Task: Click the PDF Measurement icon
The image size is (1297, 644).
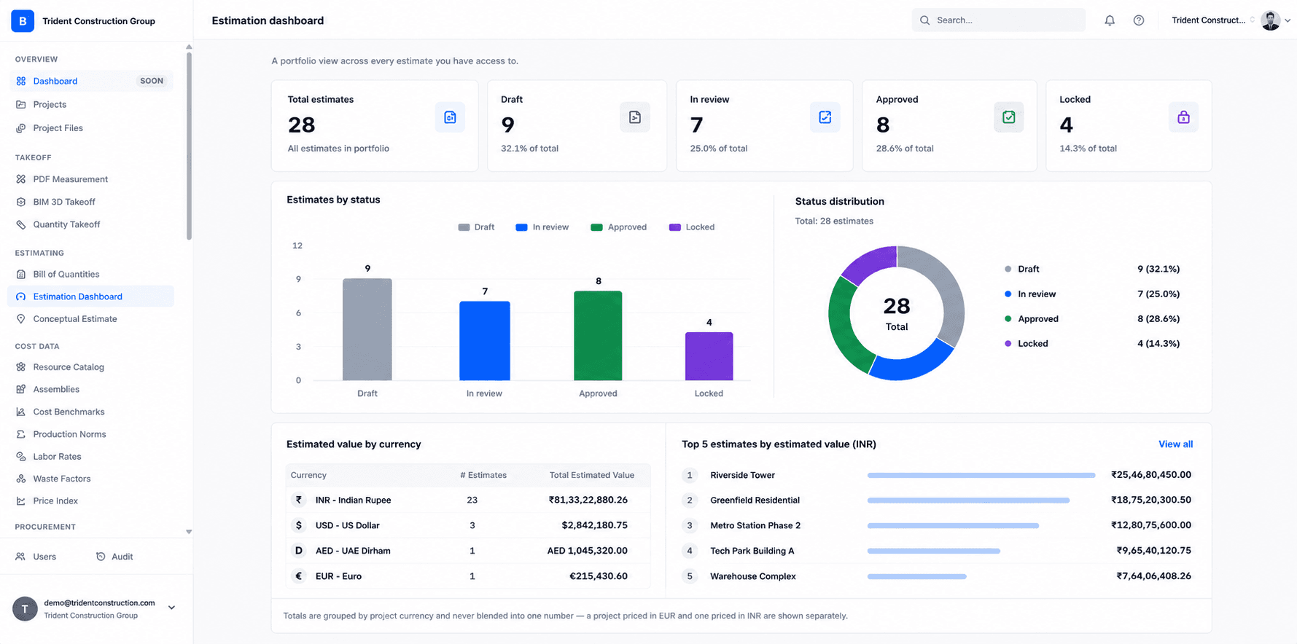Action: [21, 179]
